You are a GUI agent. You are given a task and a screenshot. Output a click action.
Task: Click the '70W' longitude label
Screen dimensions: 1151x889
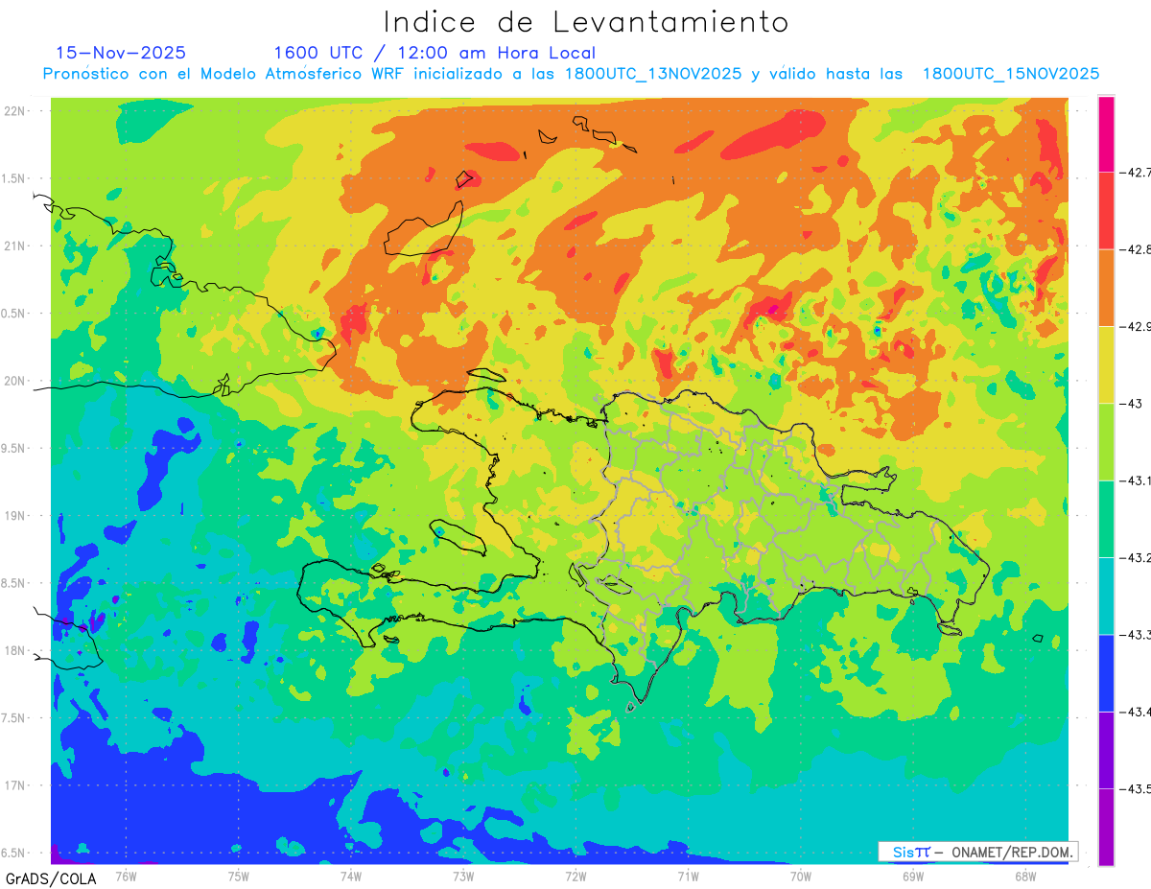point(801,876)
